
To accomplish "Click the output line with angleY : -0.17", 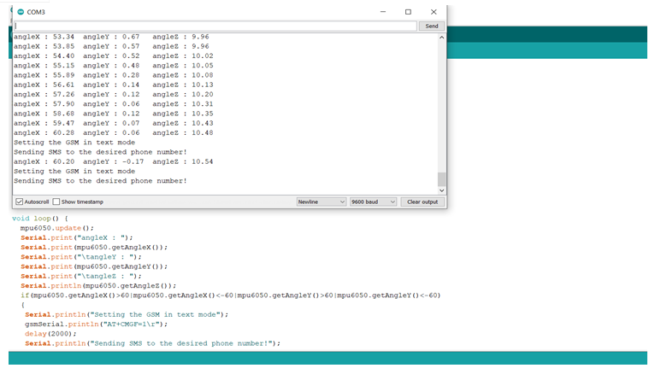I will pos(114,161).
